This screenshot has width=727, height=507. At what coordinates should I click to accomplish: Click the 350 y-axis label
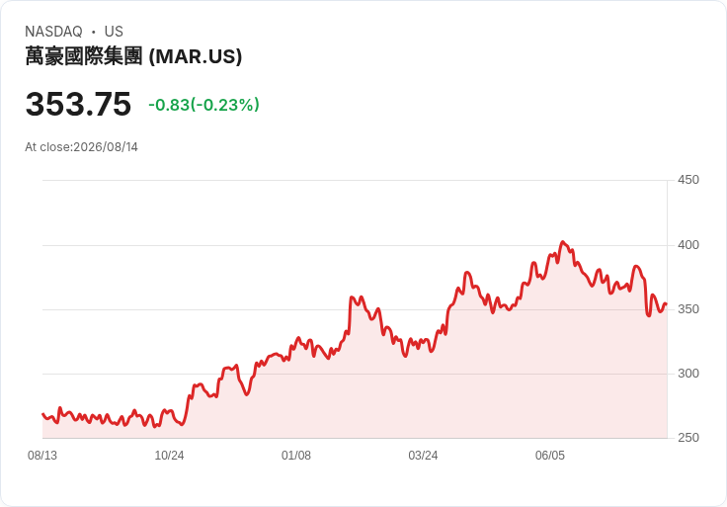click(x=688, y=309)
